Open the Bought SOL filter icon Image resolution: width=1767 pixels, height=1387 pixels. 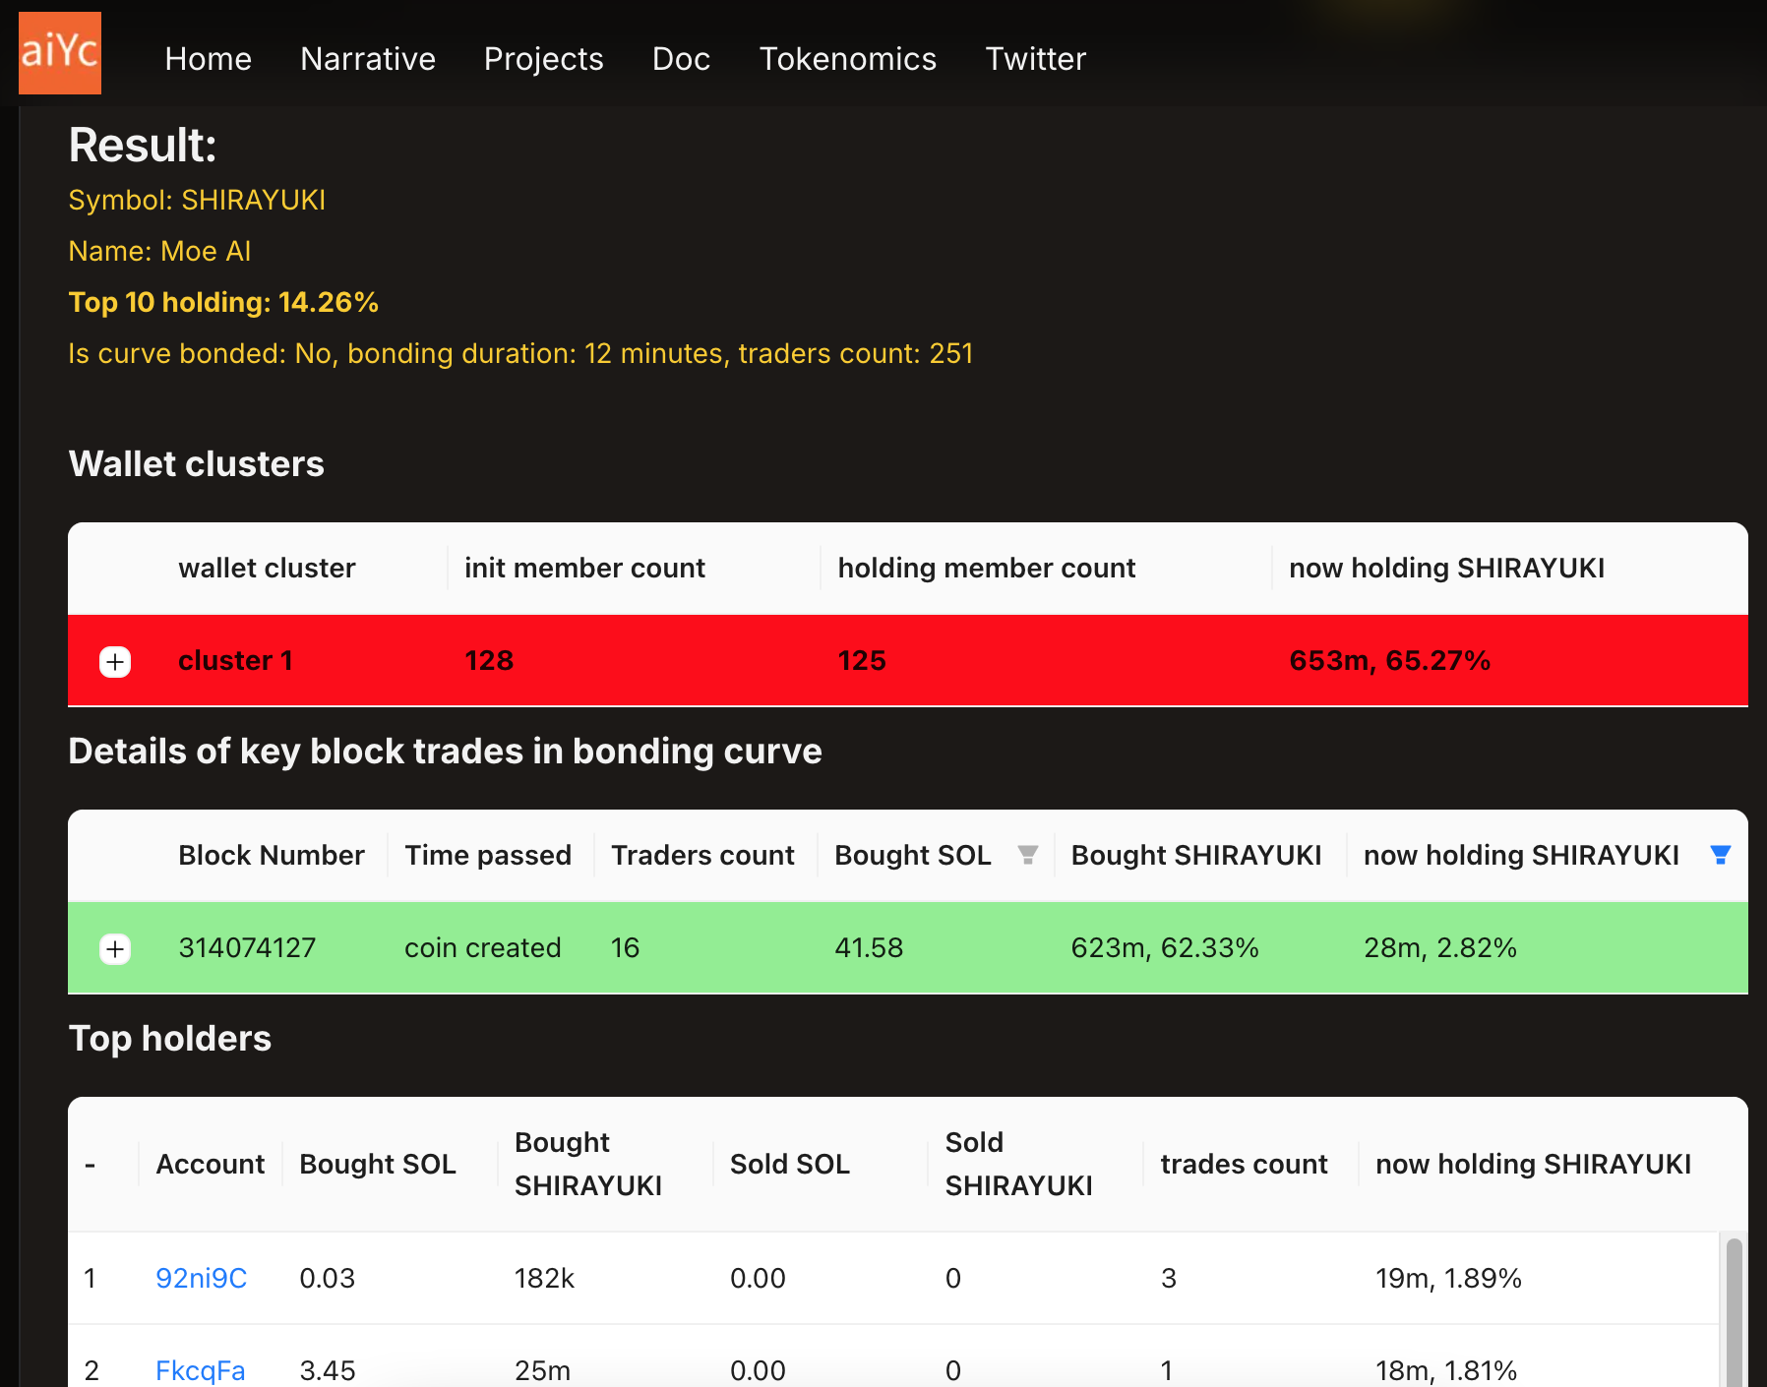(1027, 855)
